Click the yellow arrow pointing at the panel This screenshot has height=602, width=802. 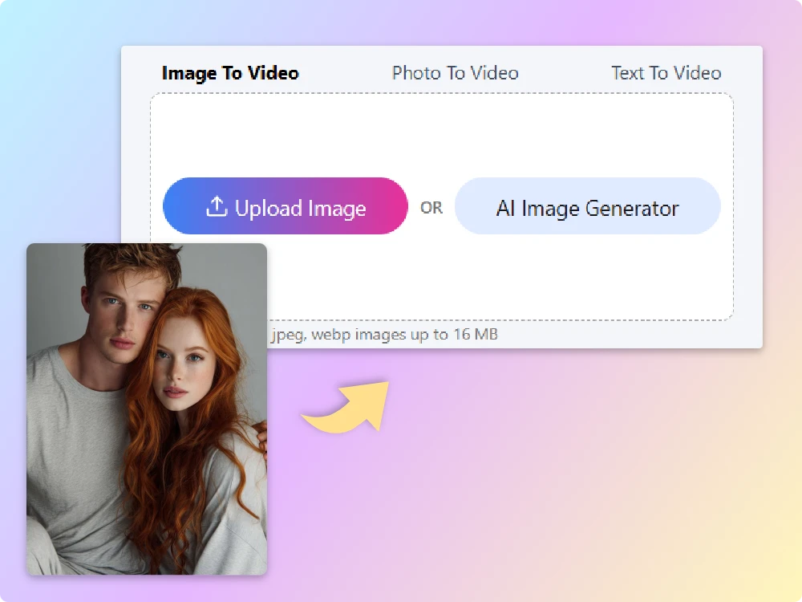(343, 408)
